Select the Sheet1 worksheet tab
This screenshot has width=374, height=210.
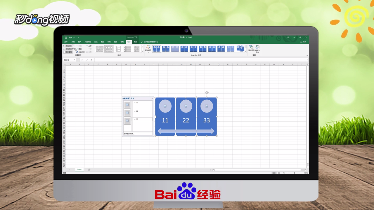(79, 169)
